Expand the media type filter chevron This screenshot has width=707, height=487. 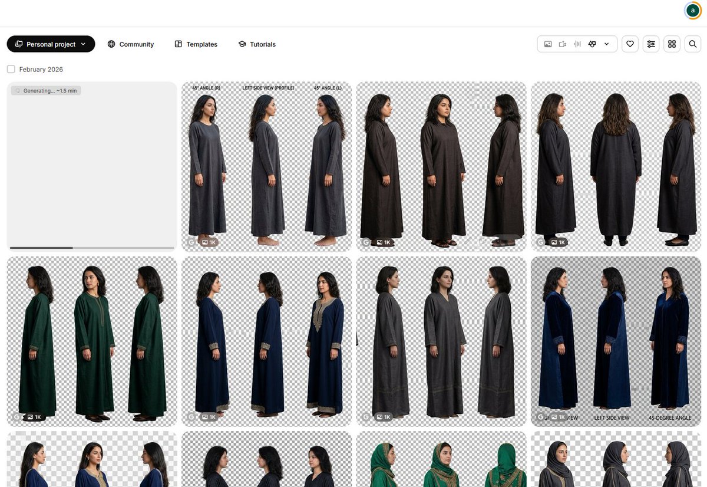coord(606,44)
